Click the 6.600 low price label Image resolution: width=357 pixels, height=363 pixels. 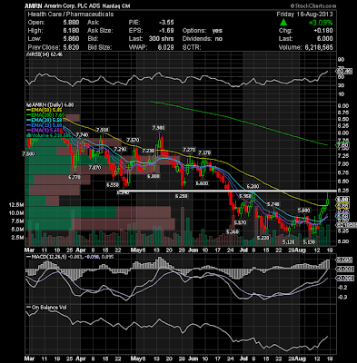pyautogui.click(x=202, y=183)
